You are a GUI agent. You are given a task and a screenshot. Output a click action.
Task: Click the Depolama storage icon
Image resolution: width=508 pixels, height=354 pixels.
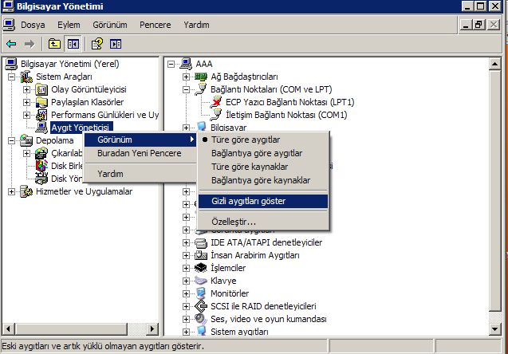26,140
